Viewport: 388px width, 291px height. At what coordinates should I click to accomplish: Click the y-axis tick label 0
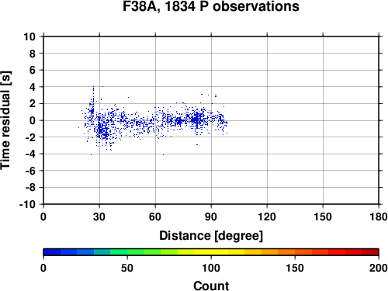pyautogui.click(x=33, y=120)
